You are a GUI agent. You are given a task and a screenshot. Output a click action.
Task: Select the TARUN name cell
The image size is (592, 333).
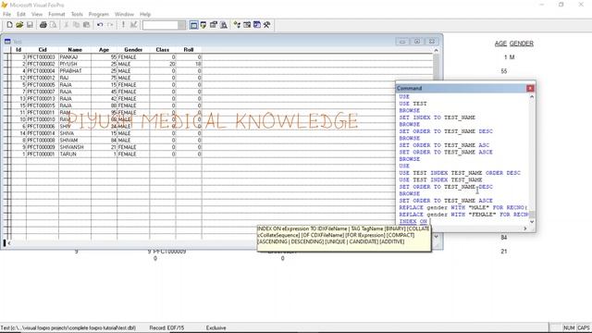tap(75, 154)
